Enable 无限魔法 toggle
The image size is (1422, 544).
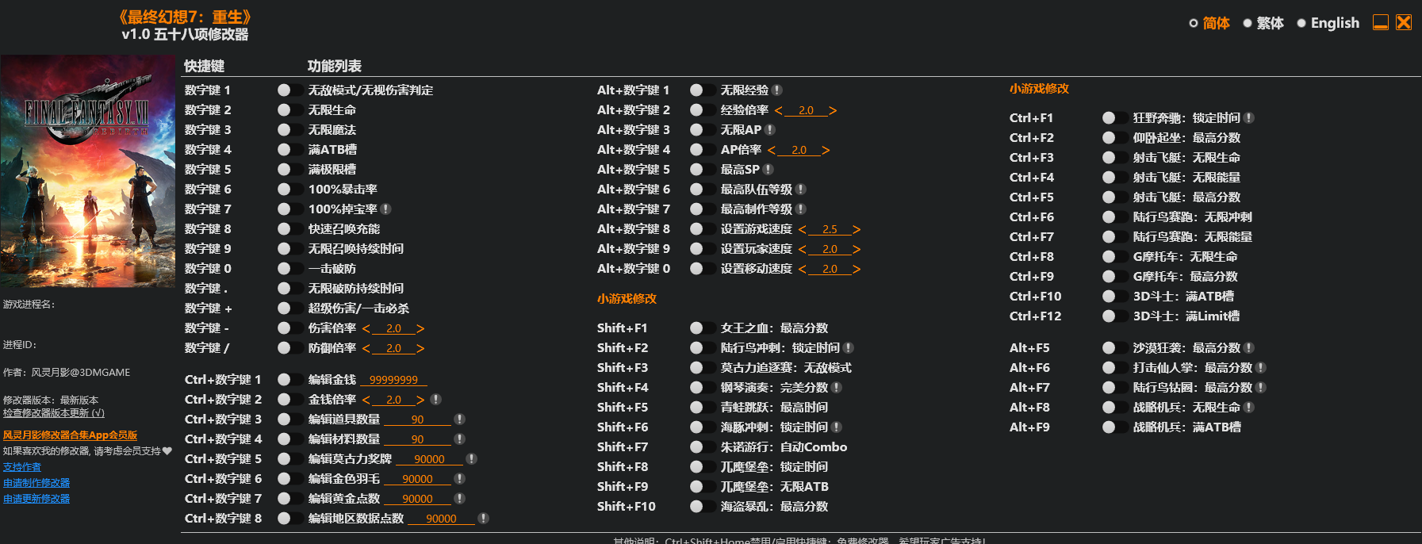pyautogui.click(x=289, y=130)
